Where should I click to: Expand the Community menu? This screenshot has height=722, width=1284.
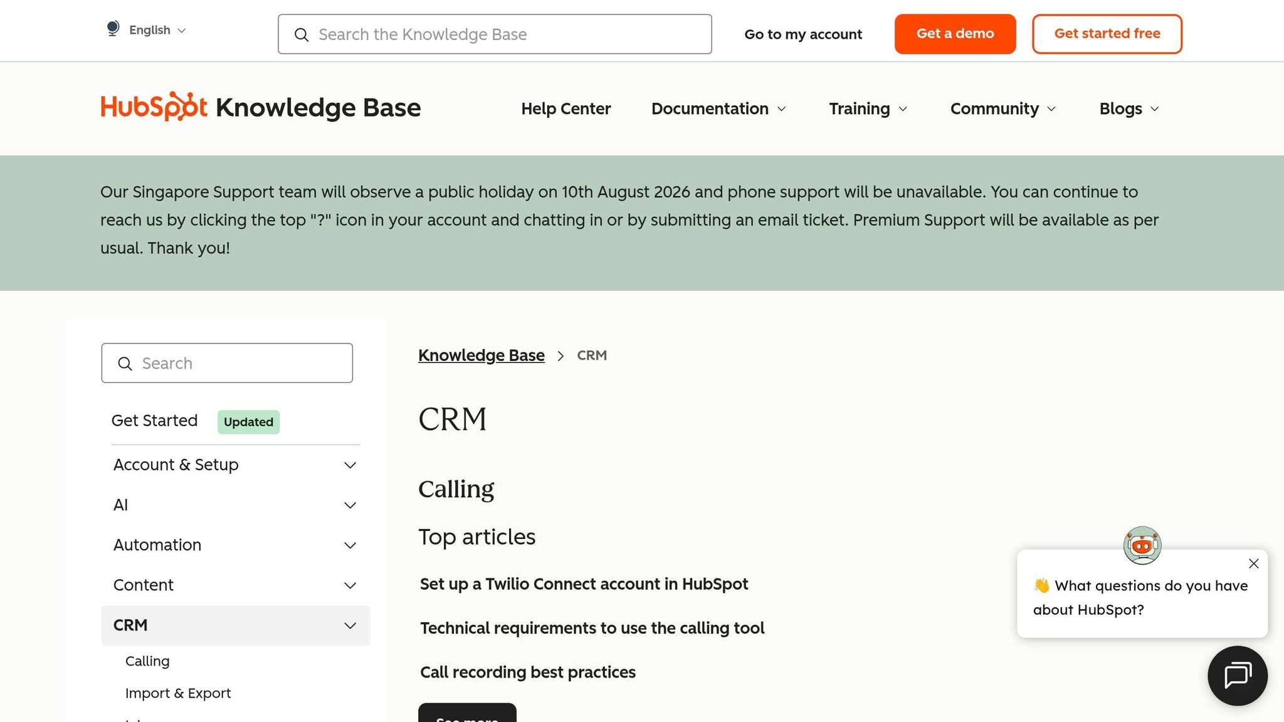[x=1003, y=108]
